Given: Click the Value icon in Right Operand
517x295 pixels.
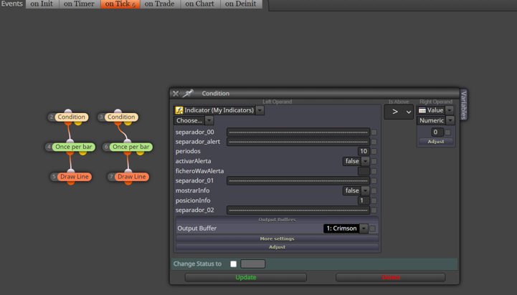Looking at the screenshot, I should tap(422, 110).
